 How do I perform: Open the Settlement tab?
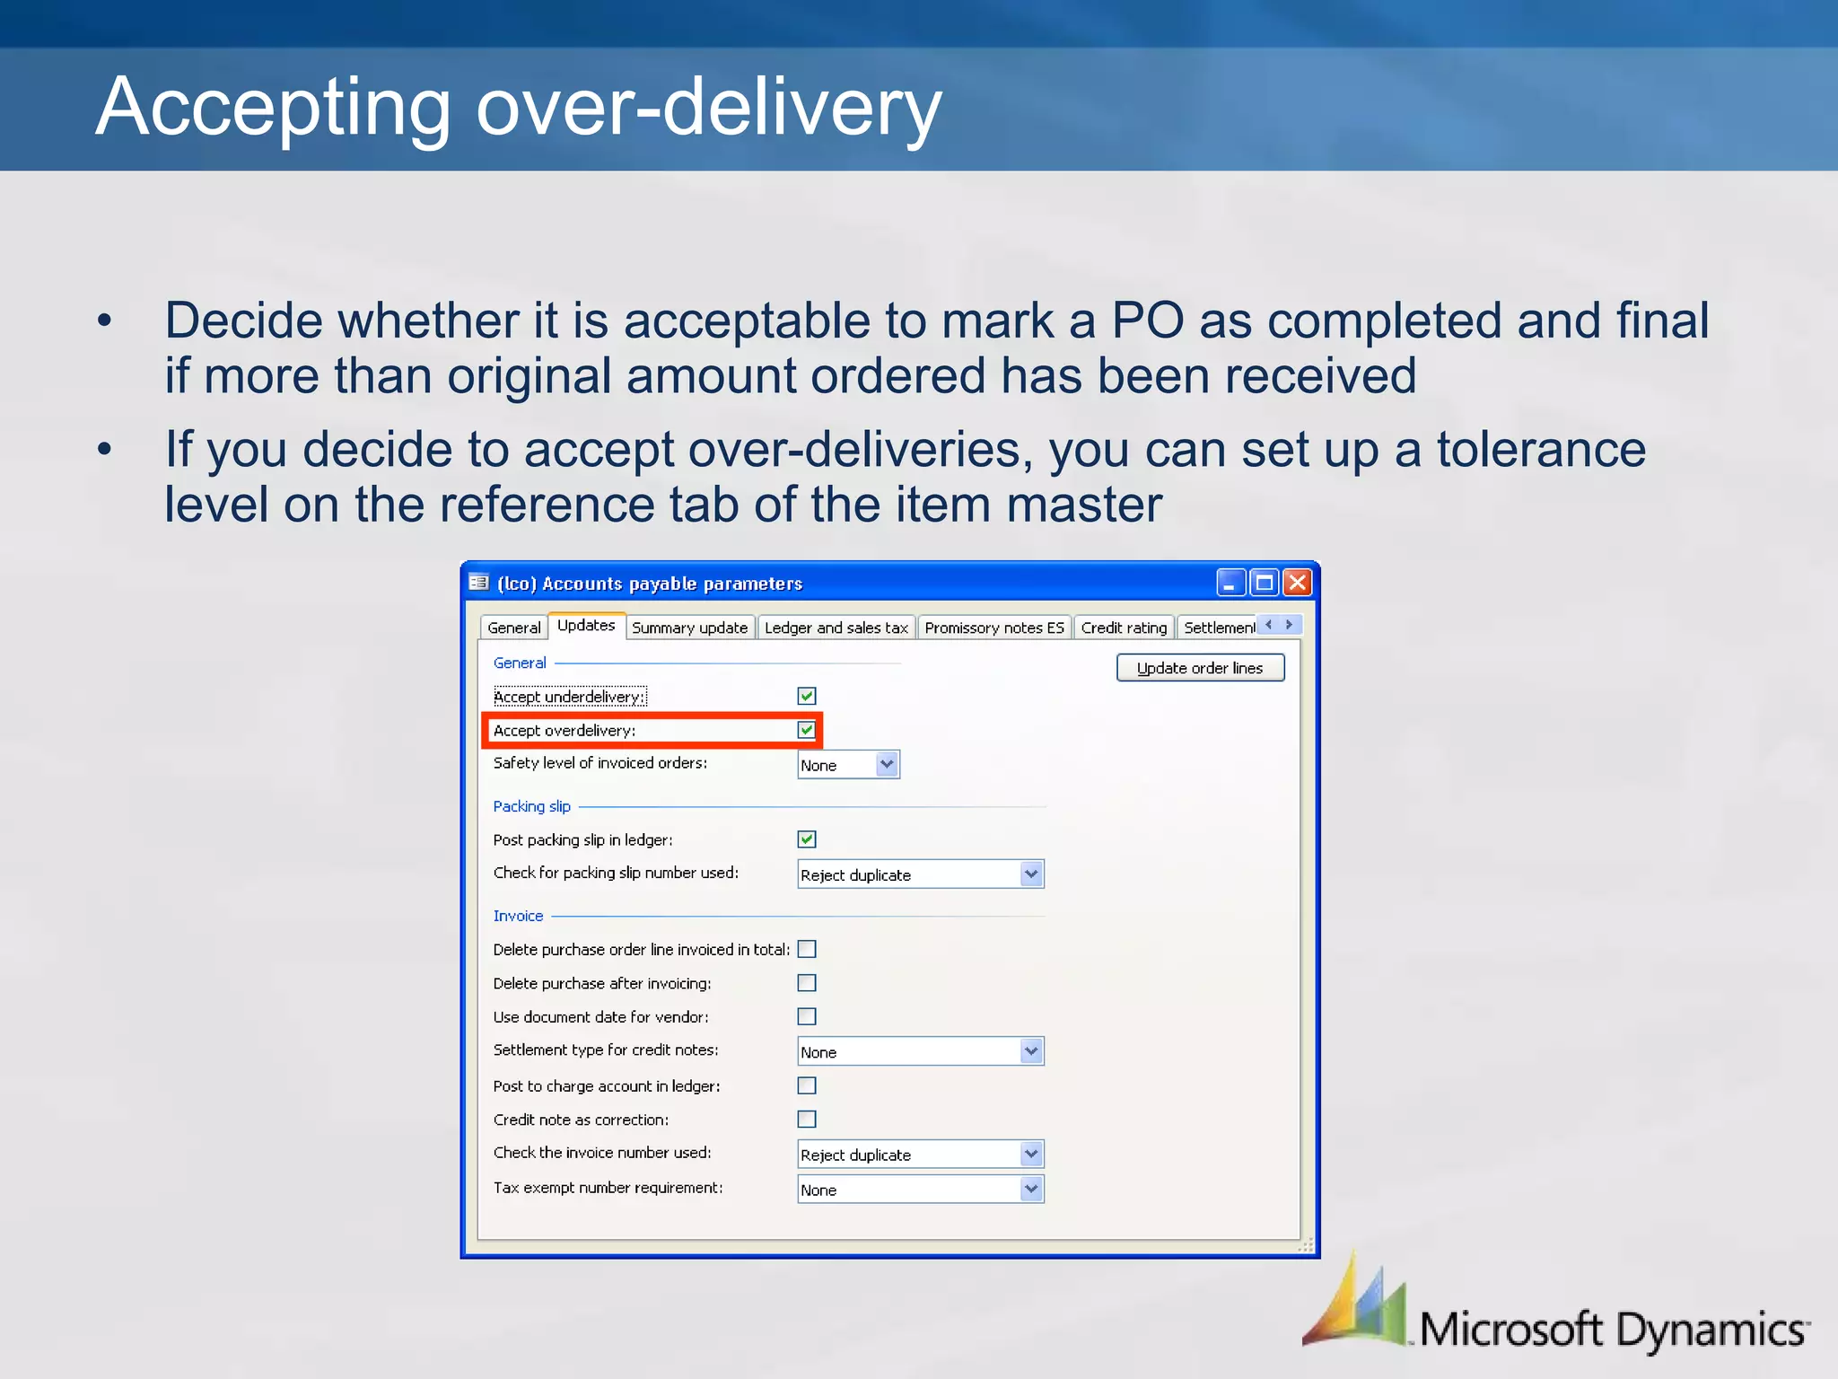(x=1218, y=628)
